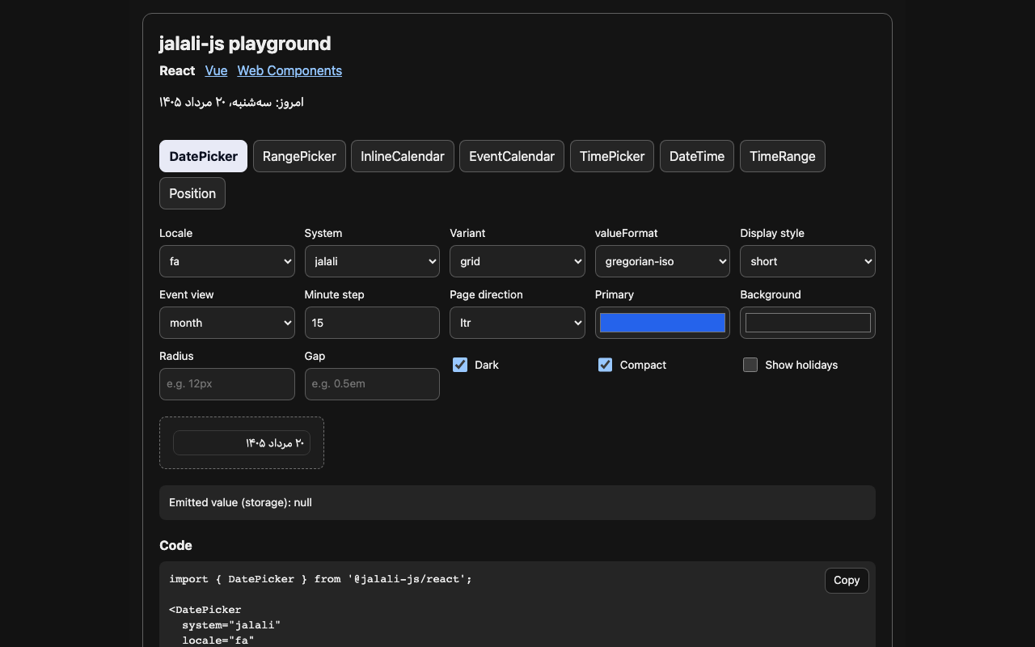This screenshot has width=1035, height=647.
Task: Open the Display style dropdown
Action: (808, 261)
